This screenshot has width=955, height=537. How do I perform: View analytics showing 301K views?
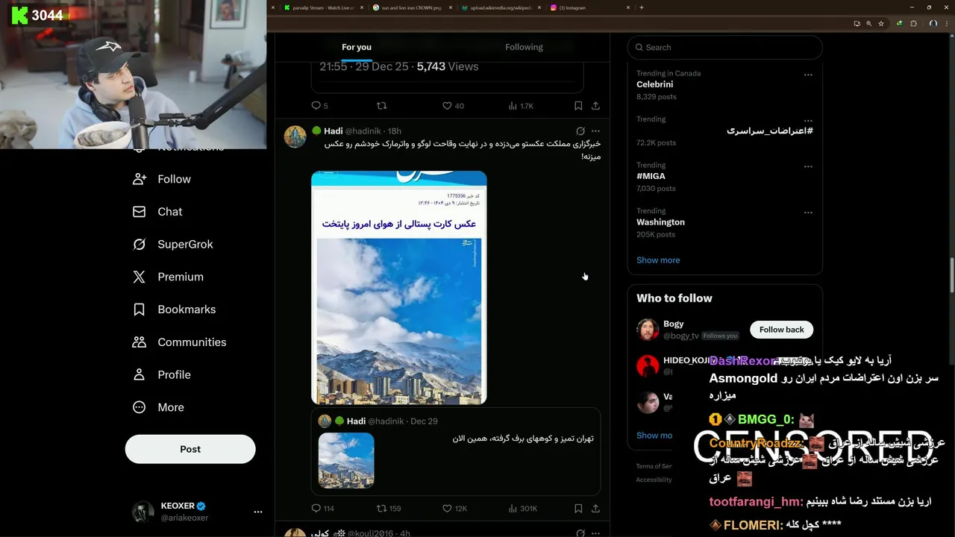522,509
